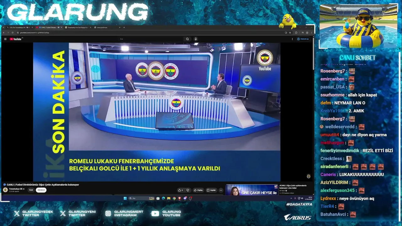Screen dimensions: 402x226
Task: Open the suggested HT Spor video thumbnail
Action: [252, 190]
